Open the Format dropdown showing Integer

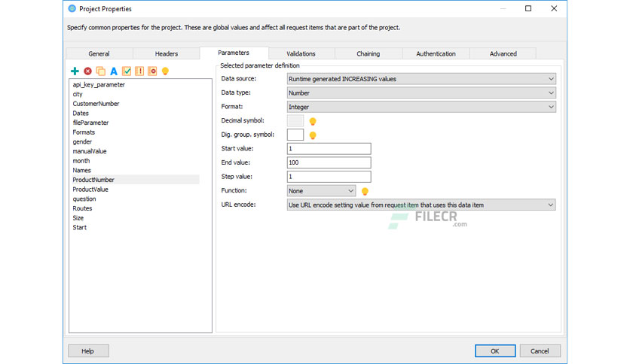pos(421,107)
